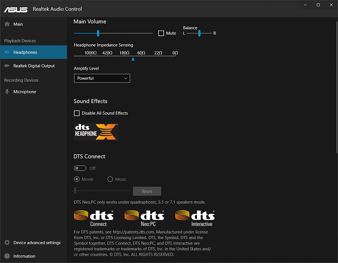Image resolution: width=338 pixels, height=263 pixels.
Task: Open Microphone recording device
Action: pos(34,92)
